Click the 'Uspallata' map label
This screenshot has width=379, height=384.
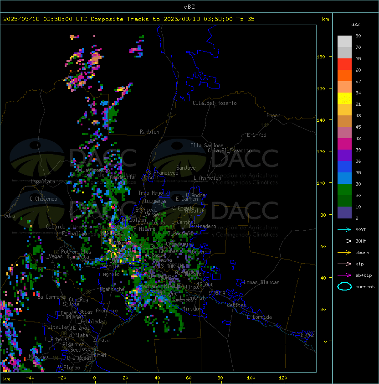[x=43, y=182]
